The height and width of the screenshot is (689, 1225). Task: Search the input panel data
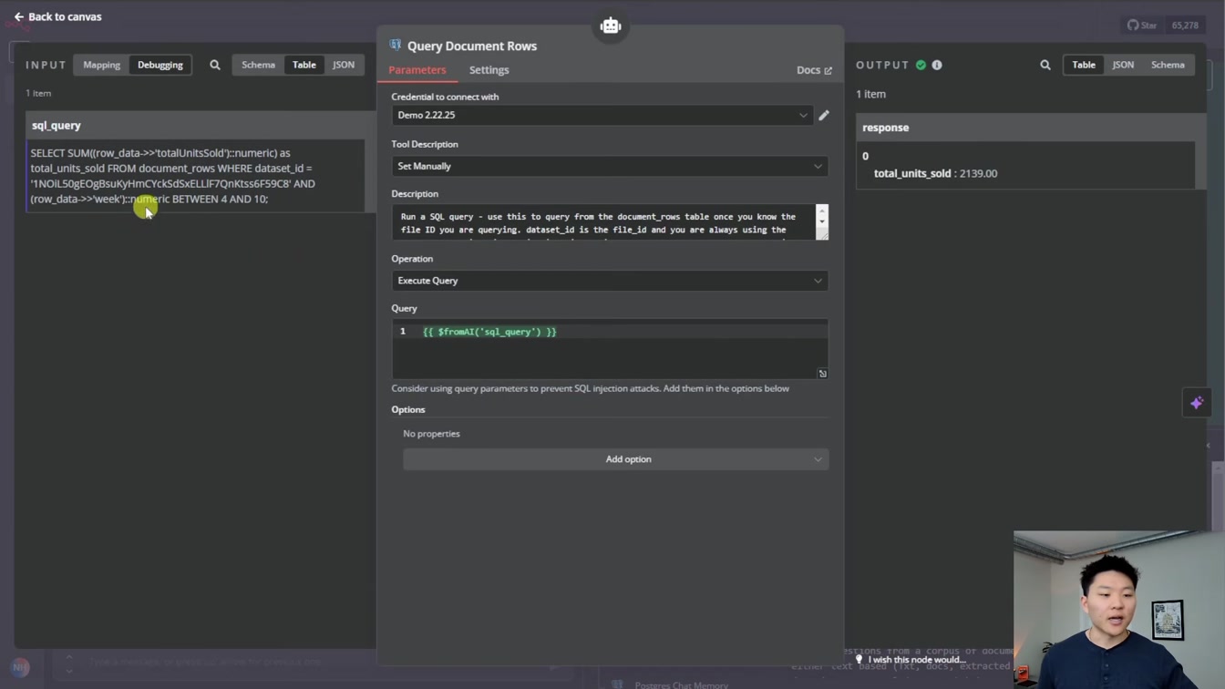[x=215, y=65]
